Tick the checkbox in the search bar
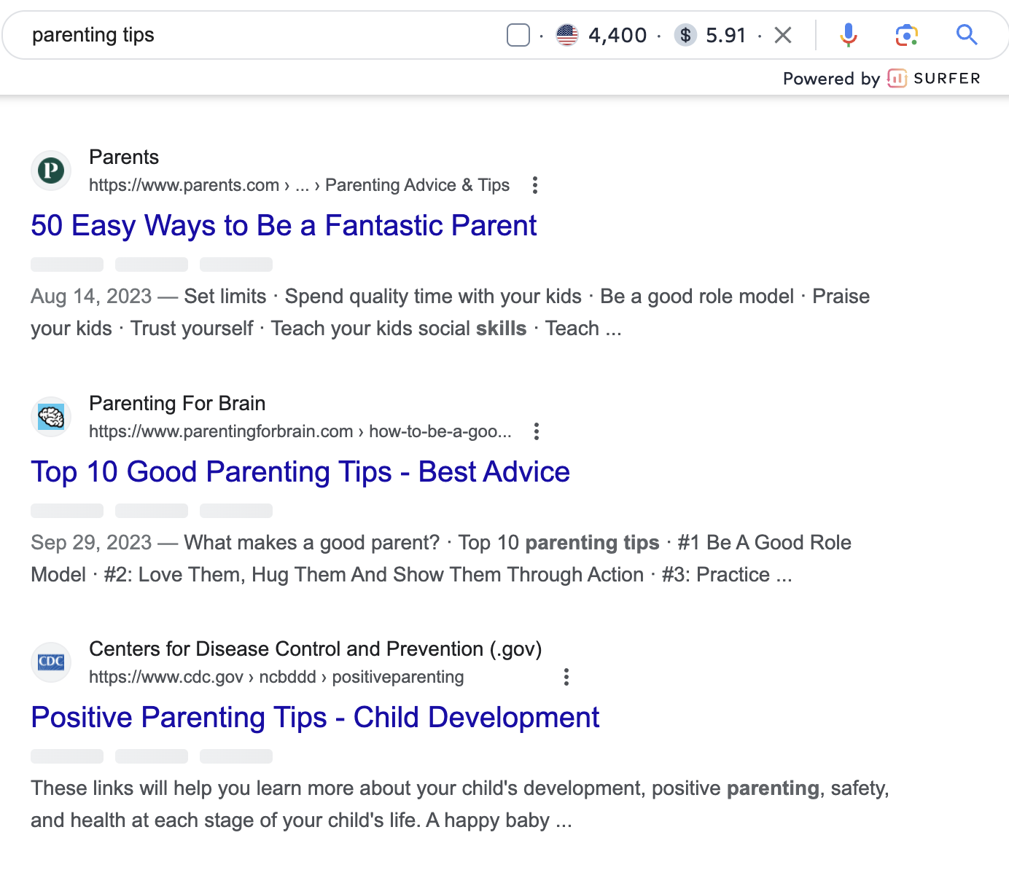Screen dimensions: 1009x870 [518, 35]
